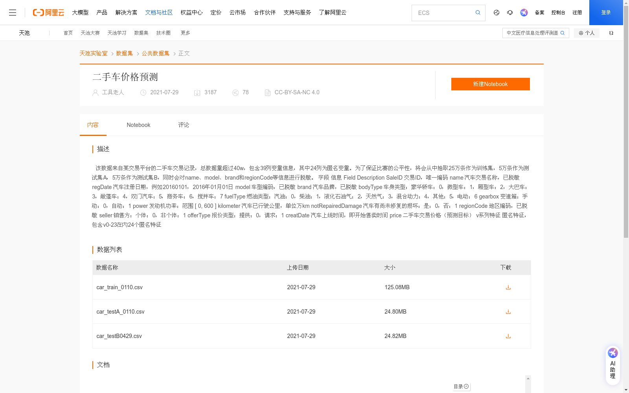Screen dimensions: 629x393
Task: Open the 文档与社区 menu
Action: 159,13
